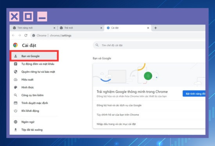The width and height of the screenshot is (215, 146).
Task: Click the browser back arrow
Action: tap(13, 35)
